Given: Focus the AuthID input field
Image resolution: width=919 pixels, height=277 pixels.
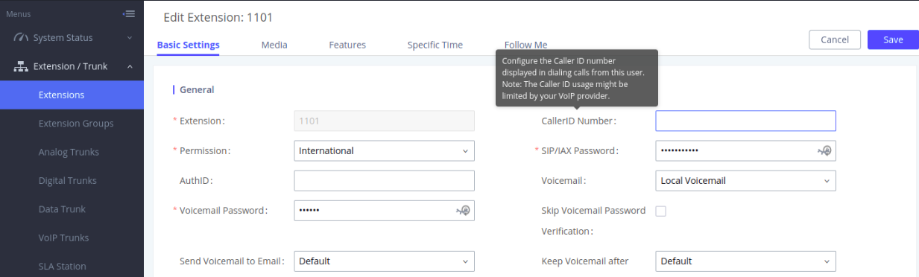Looking at the screenshot, I should (384, 180).
